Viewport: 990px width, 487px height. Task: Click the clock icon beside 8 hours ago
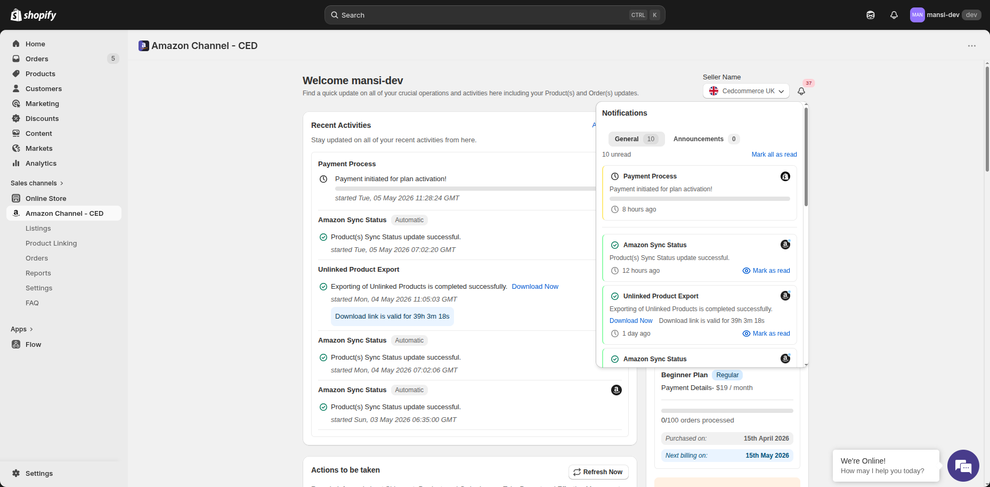[615, 209]
